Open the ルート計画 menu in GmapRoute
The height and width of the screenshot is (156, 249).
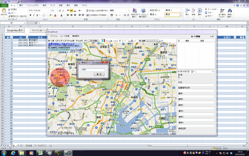[x=65, y=36]
